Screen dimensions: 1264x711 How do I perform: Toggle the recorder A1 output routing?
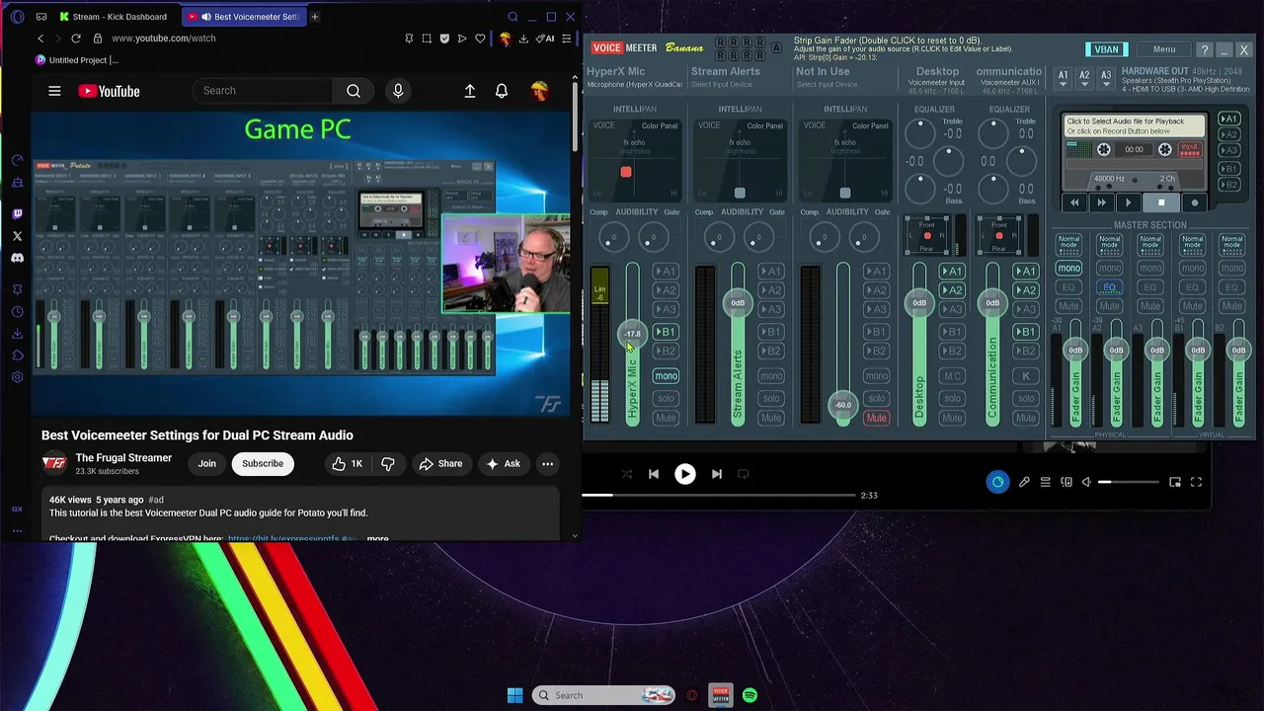1228,118
